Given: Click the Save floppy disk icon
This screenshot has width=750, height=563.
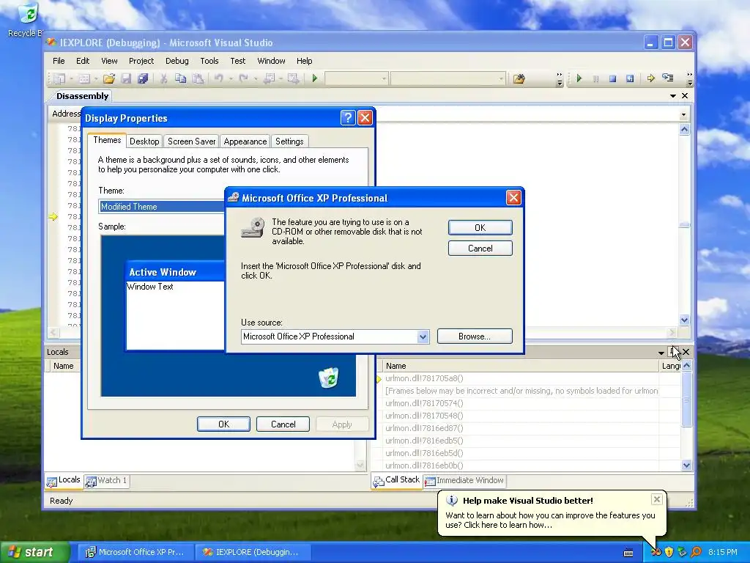Looking at the screenshot, I should [126, 78].
